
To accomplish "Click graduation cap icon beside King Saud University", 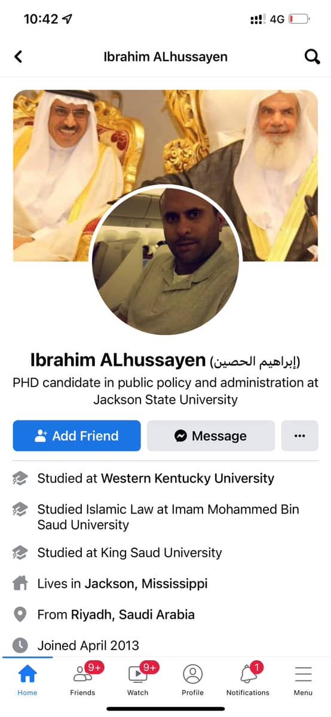I will (x=20, y=553).
